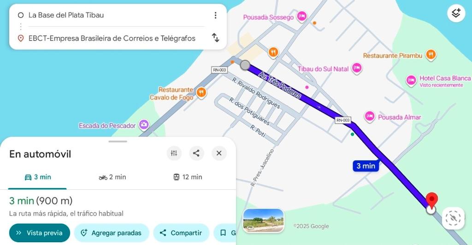
Task: Open the Street View thumbnail
Action: tap(263, 220)
